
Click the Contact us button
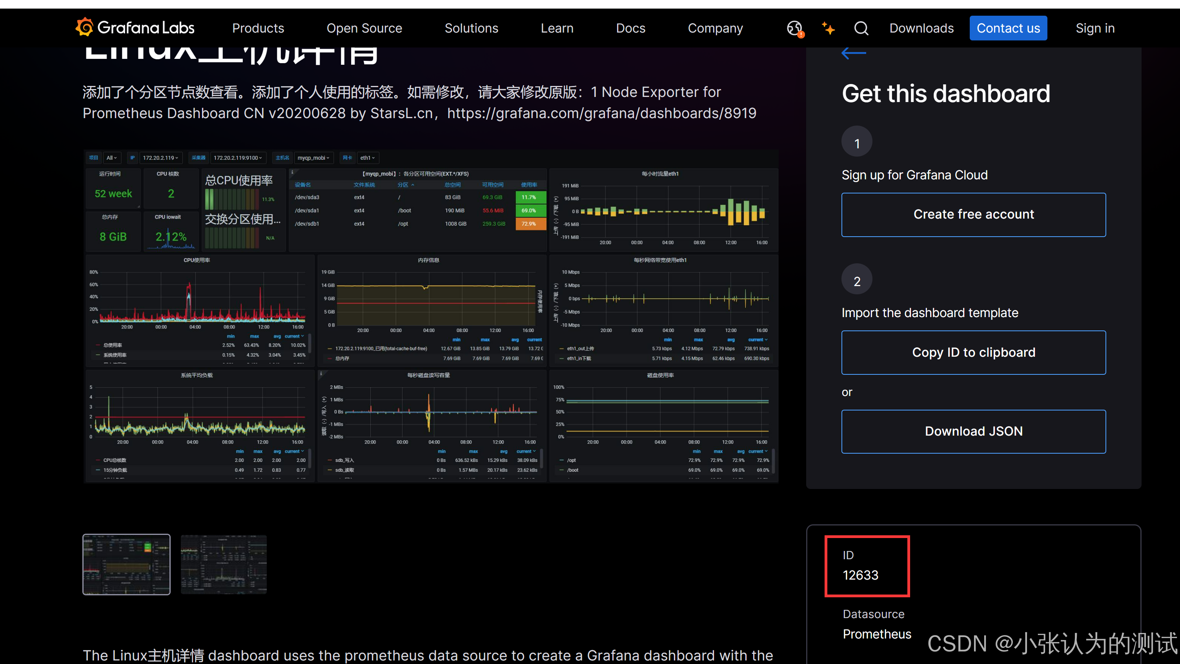click(x=1008, y=28)
